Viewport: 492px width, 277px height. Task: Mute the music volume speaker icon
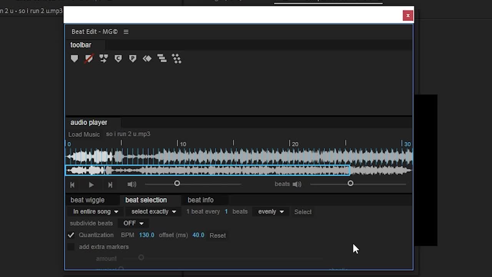(x=132, y=184)
